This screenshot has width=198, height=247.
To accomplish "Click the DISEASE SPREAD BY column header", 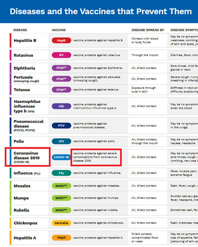I will [x=148, y=30].
